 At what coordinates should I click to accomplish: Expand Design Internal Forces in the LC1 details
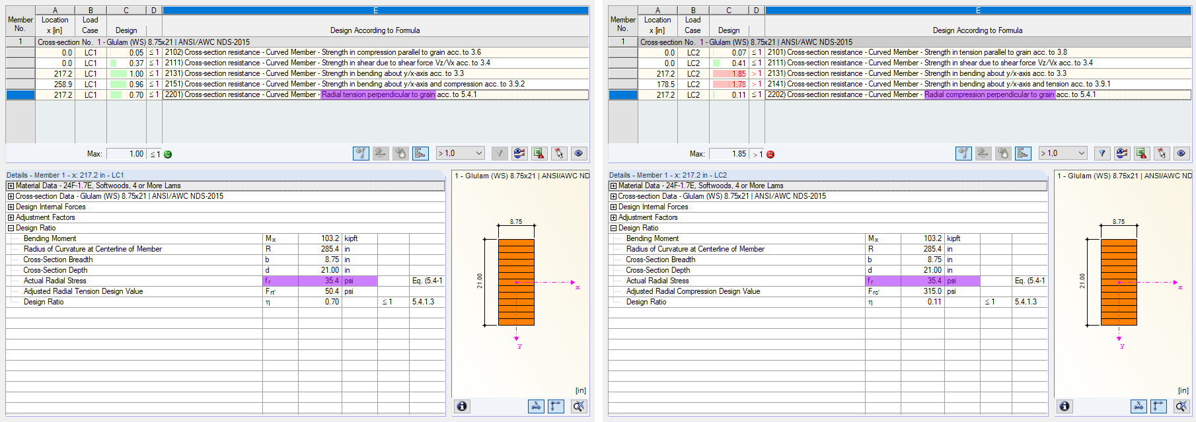coord(11,207)
